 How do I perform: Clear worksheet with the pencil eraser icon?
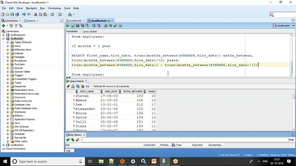(x=115, y=26)
